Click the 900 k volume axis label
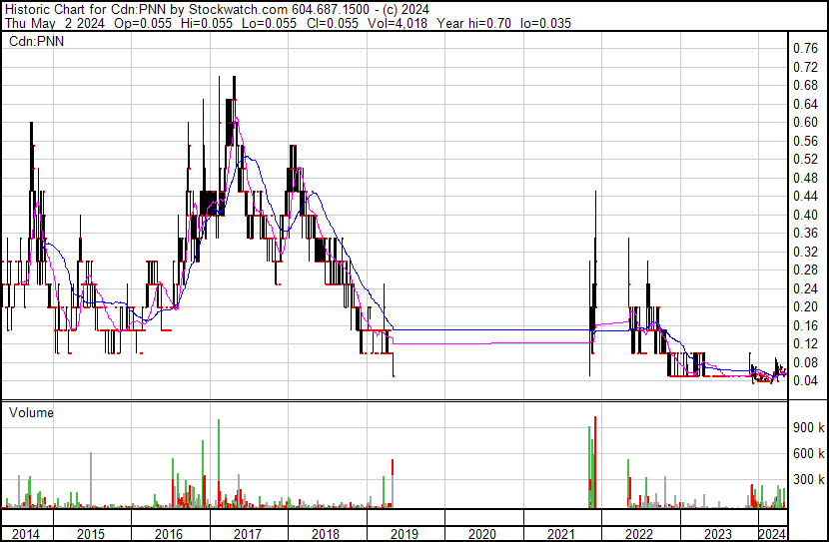 coord(808,427)
